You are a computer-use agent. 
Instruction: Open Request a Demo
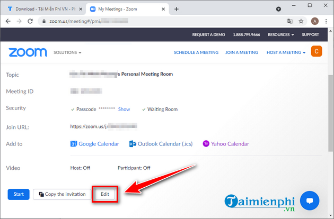click(x=208, y=34)
